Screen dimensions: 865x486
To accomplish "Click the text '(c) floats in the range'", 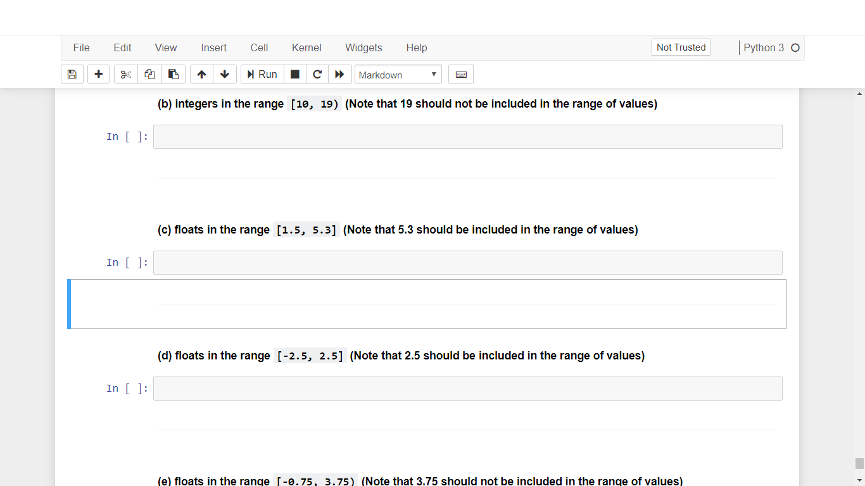I will pos(213,230).
